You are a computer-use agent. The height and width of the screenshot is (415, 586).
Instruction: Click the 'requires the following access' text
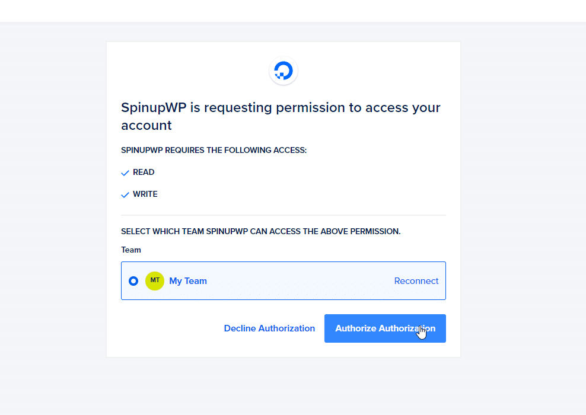point(214,150)
